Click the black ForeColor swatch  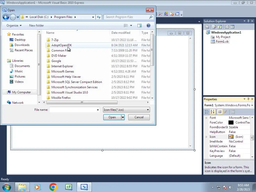pyautogui.click(x=231, y=122)
